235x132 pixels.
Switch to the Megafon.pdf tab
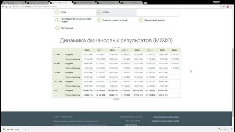tap(13, 3)
